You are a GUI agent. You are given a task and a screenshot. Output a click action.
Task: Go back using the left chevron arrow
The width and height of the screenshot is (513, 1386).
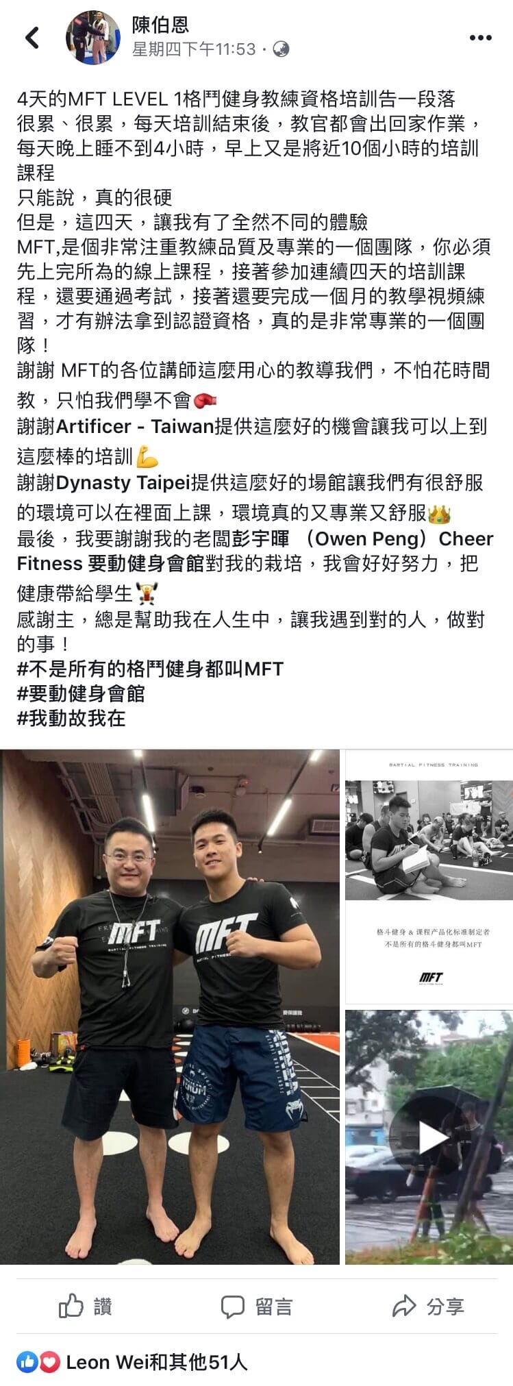tap(32, 37)
